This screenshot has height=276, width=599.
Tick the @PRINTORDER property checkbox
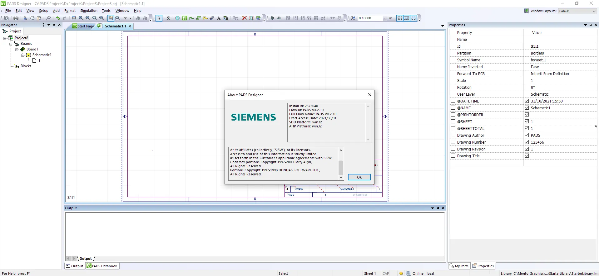[453, 115]
